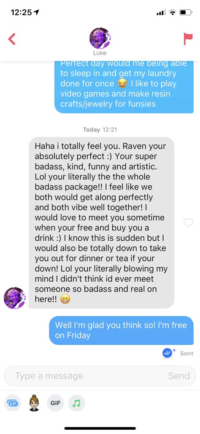Tap Luke's avatar beside the gray message

coord(14,298)
